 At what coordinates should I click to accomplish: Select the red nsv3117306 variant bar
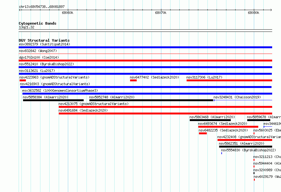[x=230, y=80]
